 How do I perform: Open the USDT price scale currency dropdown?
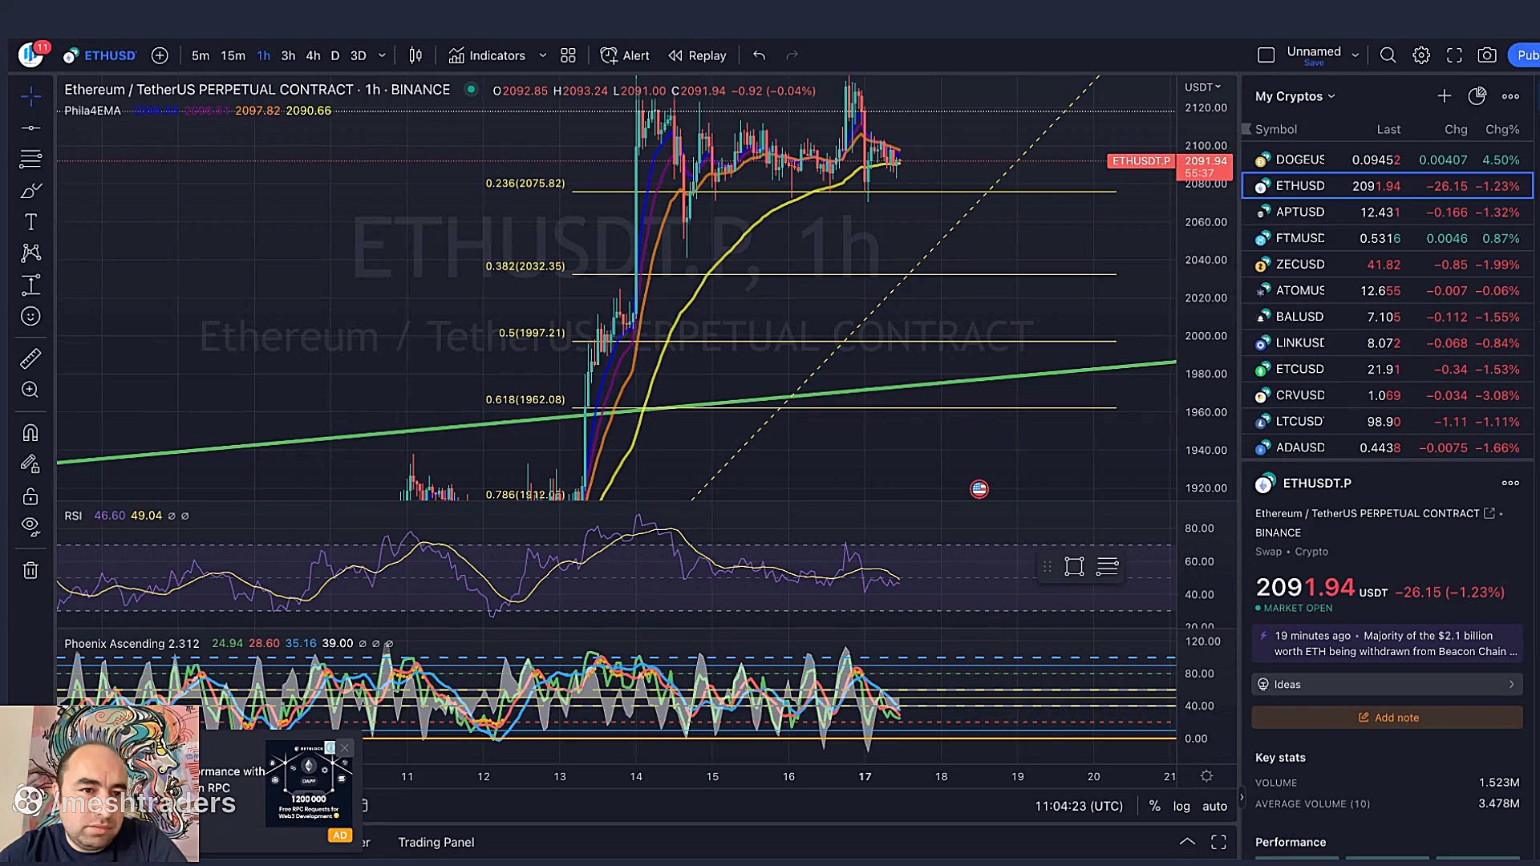click(x=1202, y=87)
